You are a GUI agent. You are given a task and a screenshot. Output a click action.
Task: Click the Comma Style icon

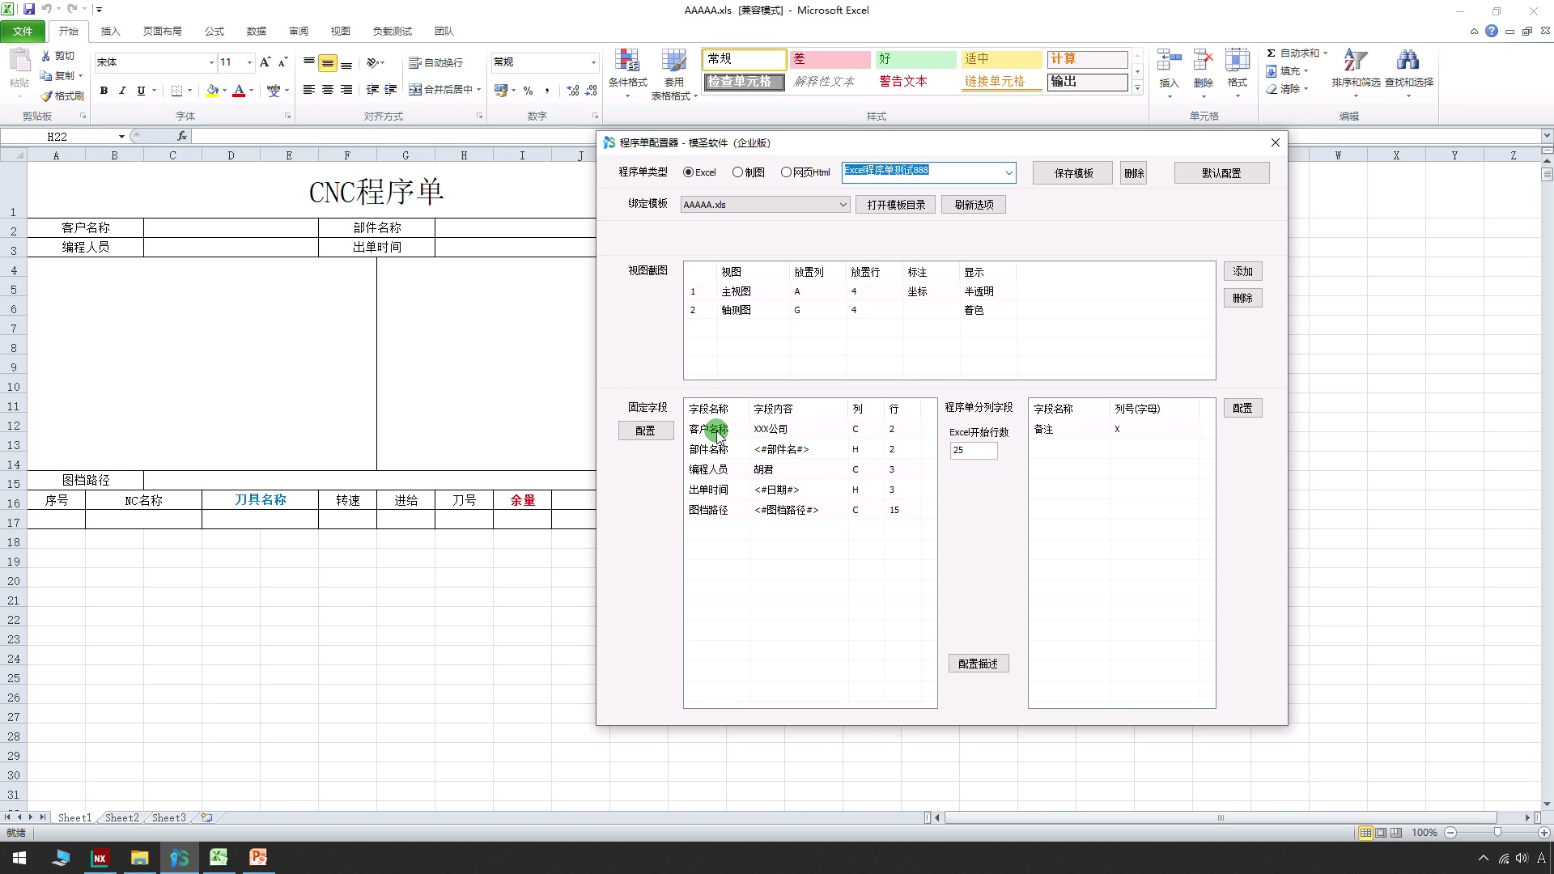click(x=547, y=91)
